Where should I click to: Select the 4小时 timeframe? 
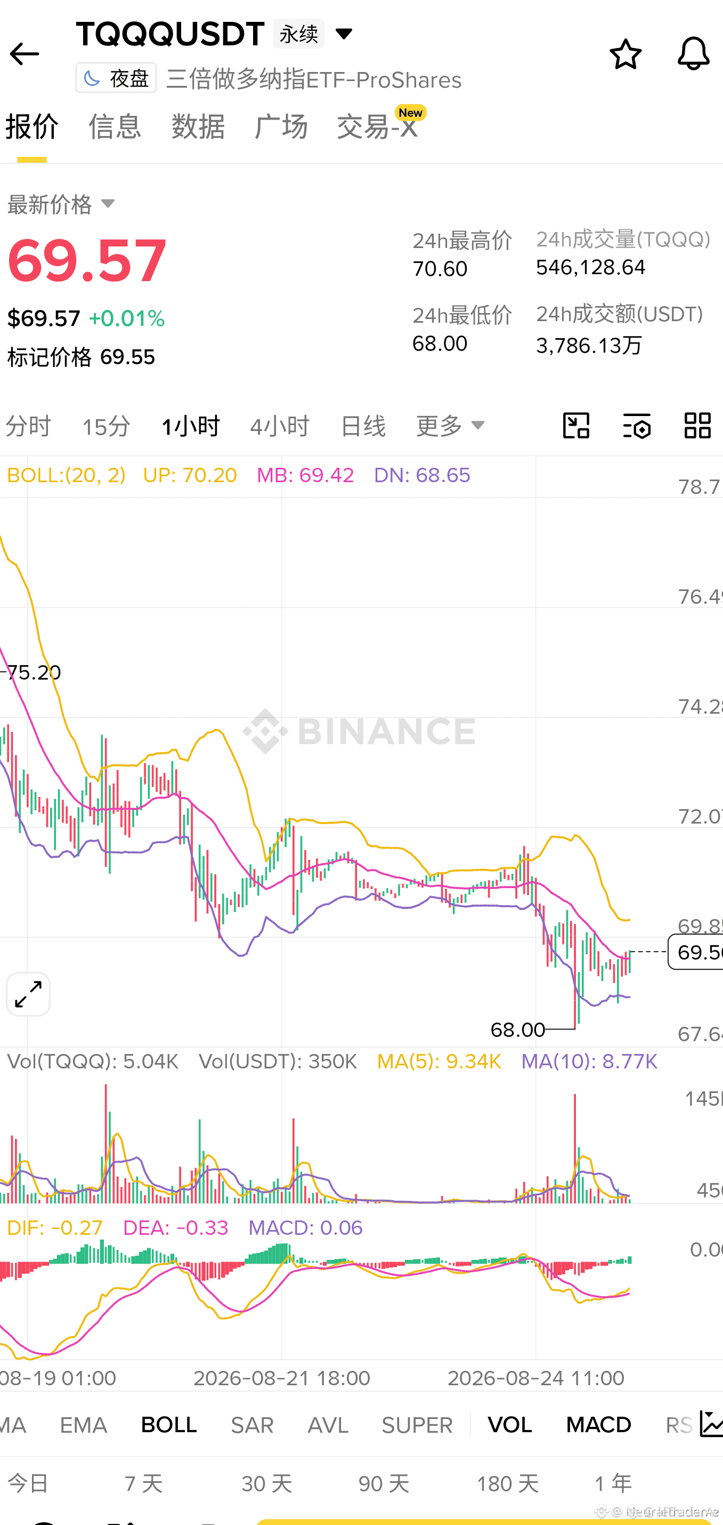click(x=280, y=426)
